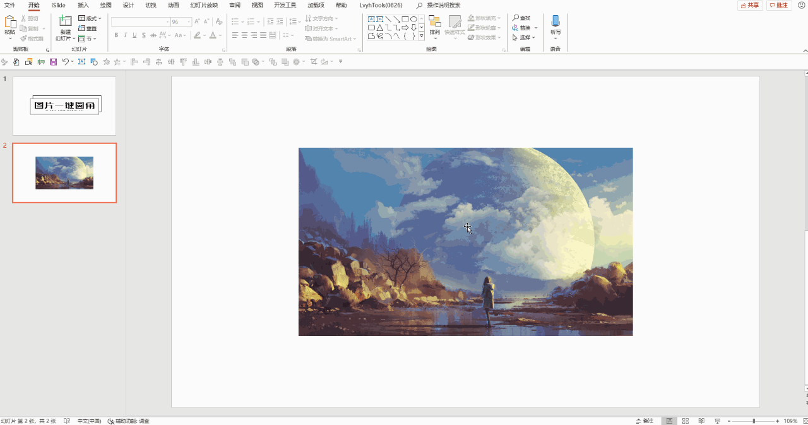
Task: Expand the Layout (版式) dropdown
Action: 90,18
